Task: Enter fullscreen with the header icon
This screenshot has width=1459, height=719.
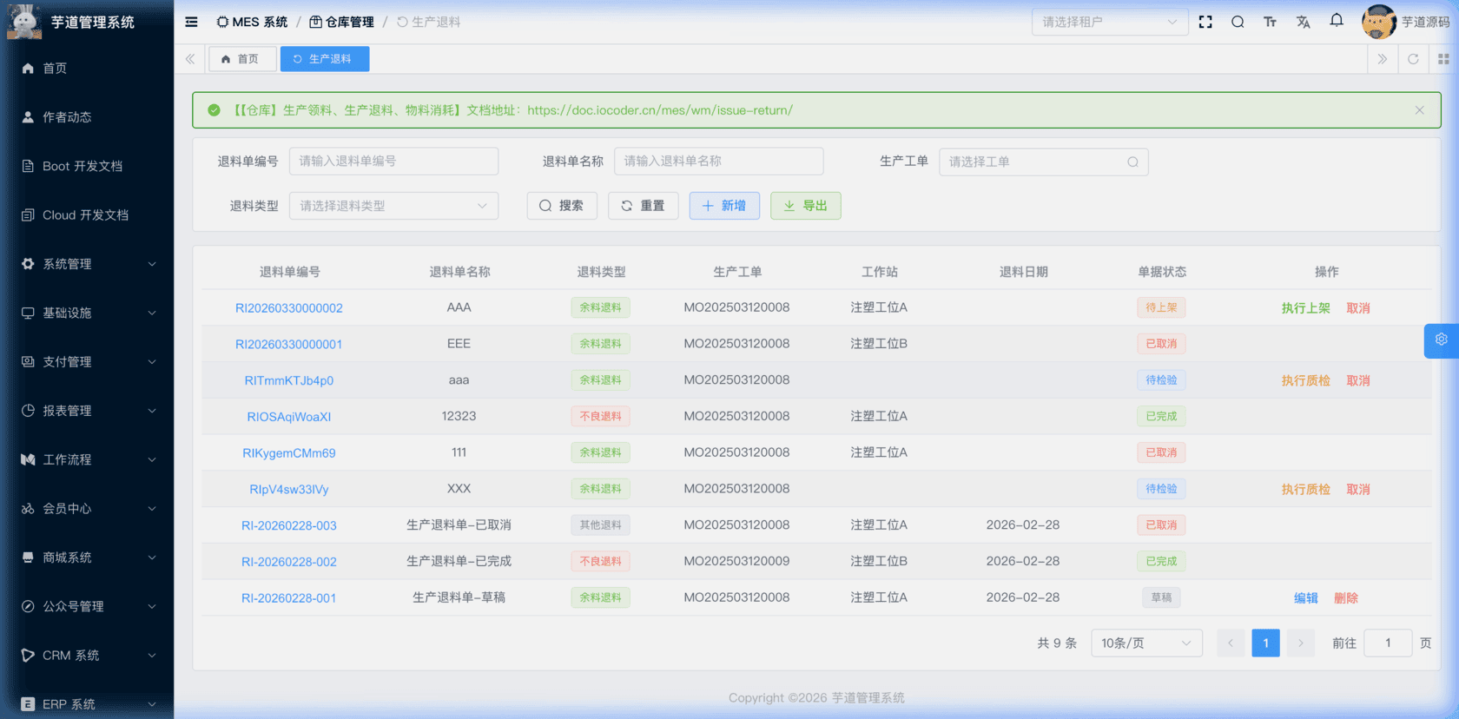Action: (x=1205, y=22)
